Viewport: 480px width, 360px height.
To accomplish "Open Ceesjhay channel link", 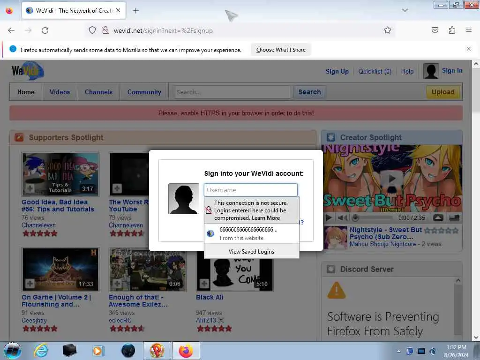I will [x=34, y=320].
